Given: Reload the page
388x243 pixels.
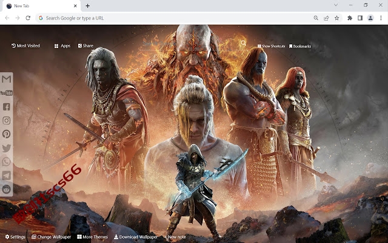Looking at the screenshot, I should pyautogui.click(x=28, y=18).
